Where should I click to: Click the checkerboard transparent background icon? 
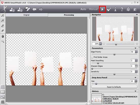pos(3,87)
